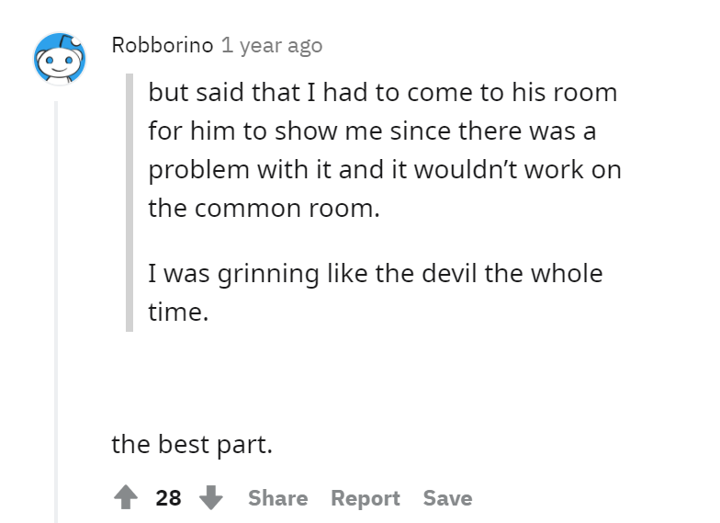Viewport: 720px width, 523px height.
Task: Click the Share link under the comment
Action: (277, 498)
